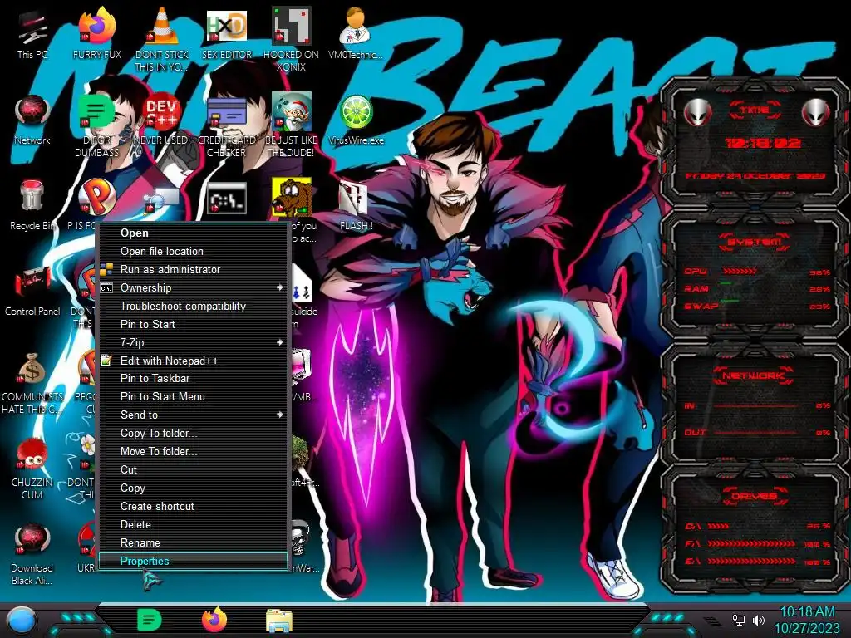Choose Copy To folder...
Image resolution: width=851 pixels, height=638 pixels.
tap(193, 433)
